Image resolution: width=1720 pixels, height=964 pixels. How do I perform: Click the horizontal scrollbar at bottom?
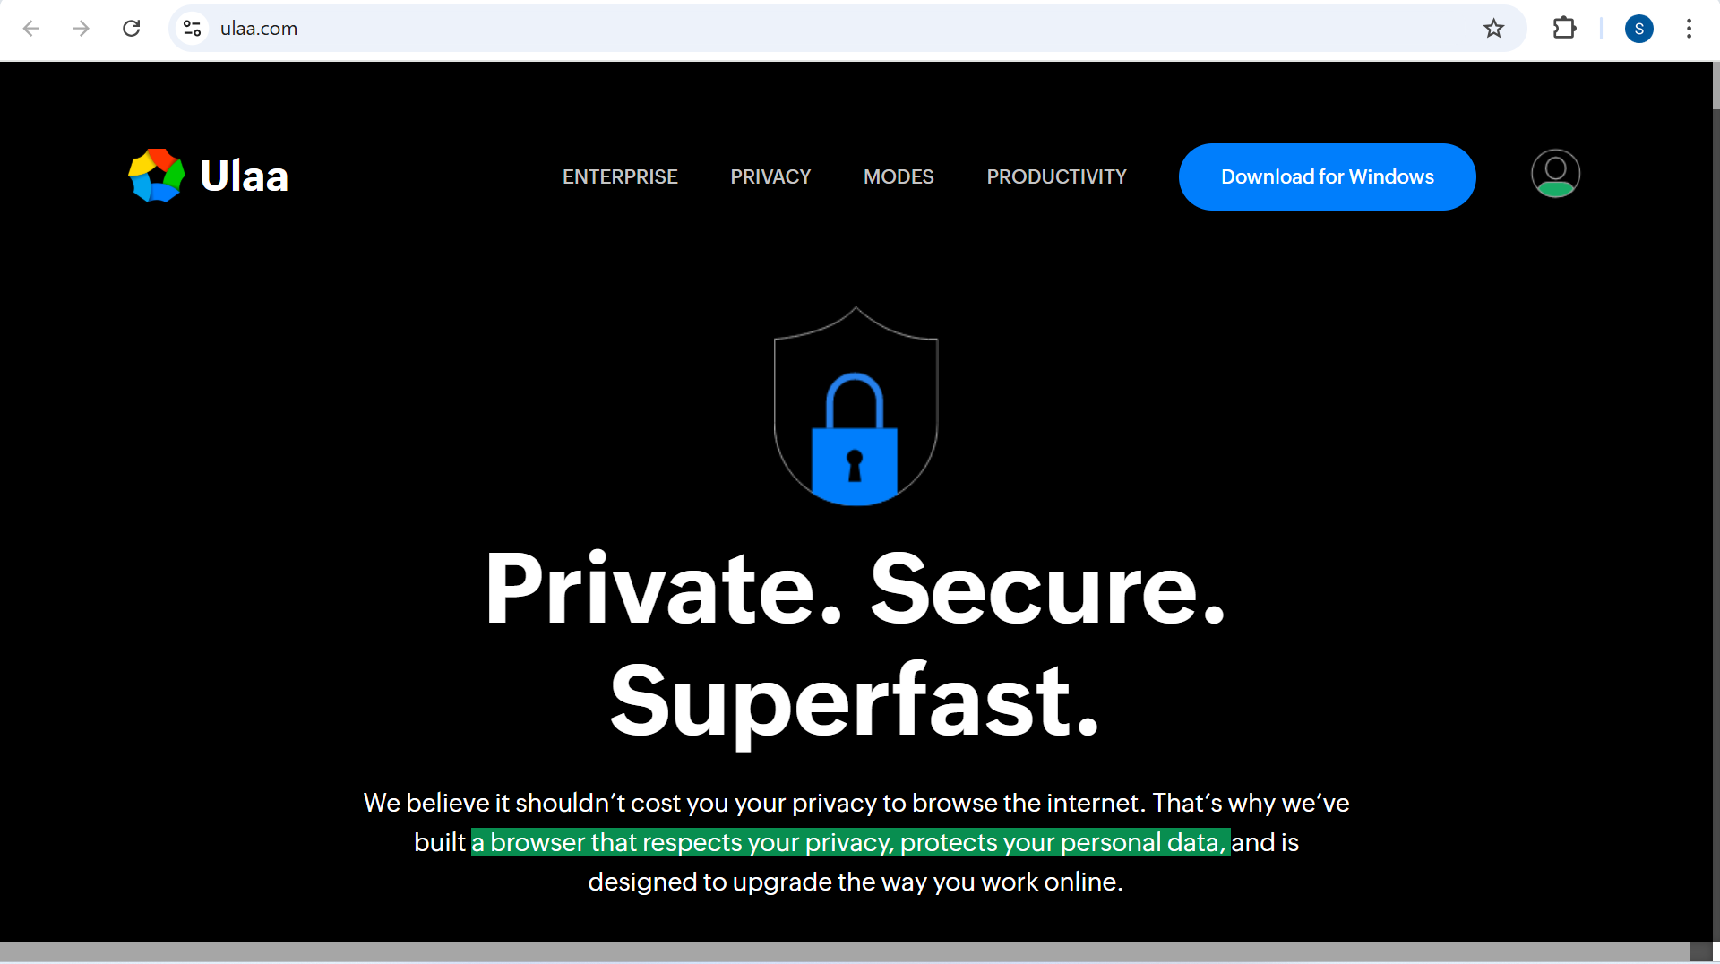[842, 951]
